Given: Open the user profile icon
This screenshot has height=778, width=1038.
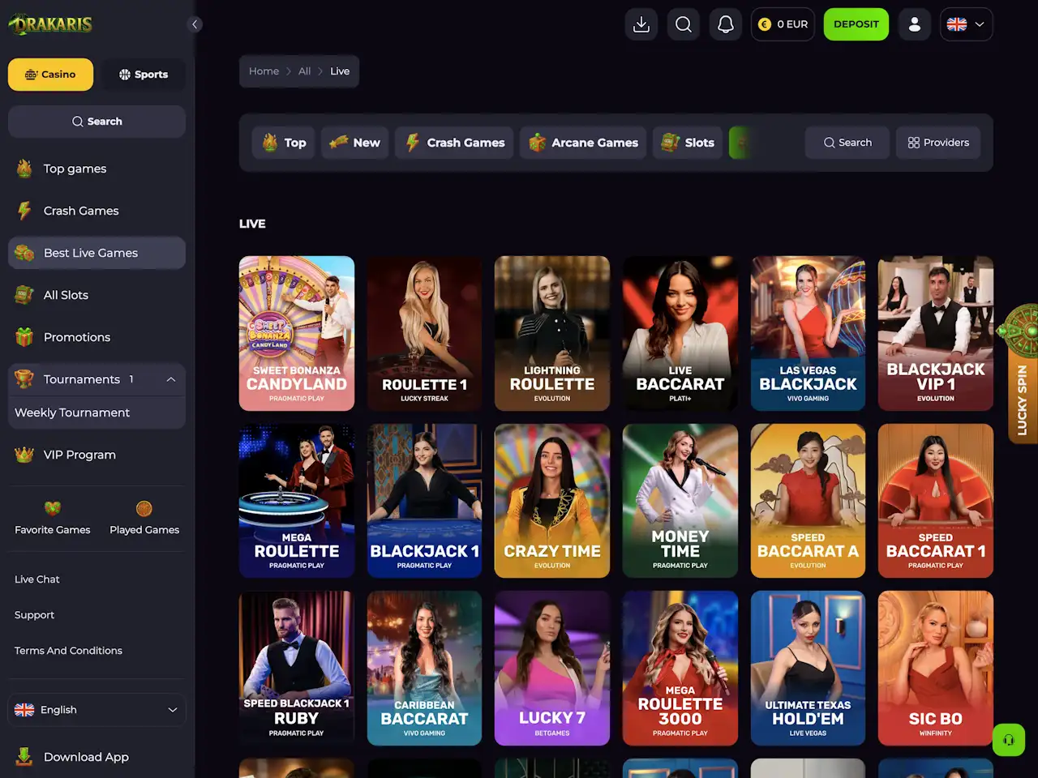Looking at the screenshot, I should coord(915,24).
